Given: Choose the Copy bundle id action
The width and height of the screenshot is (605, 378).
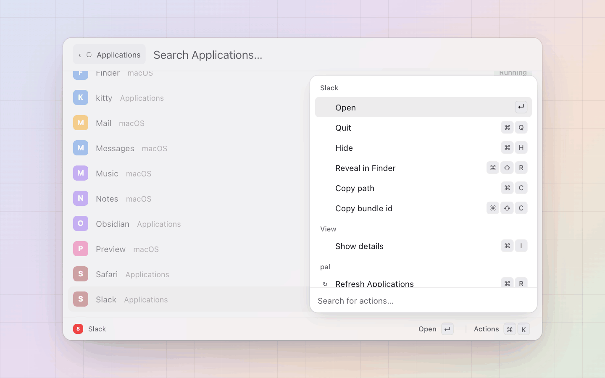Looking at the screenshot, I should [423, 208].
